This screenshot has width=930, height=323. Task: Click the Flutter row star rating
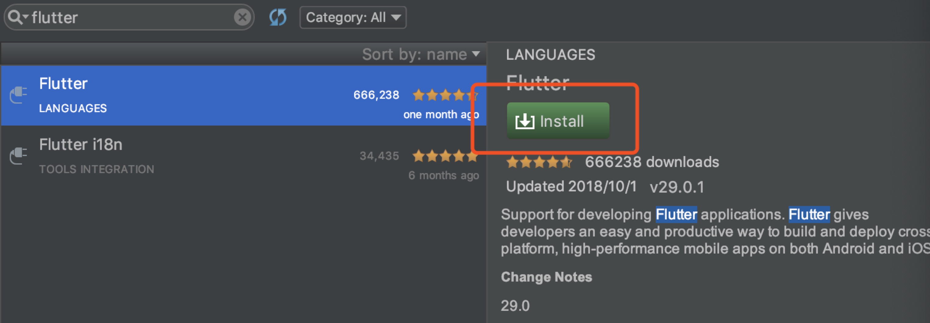coord(445,95)
